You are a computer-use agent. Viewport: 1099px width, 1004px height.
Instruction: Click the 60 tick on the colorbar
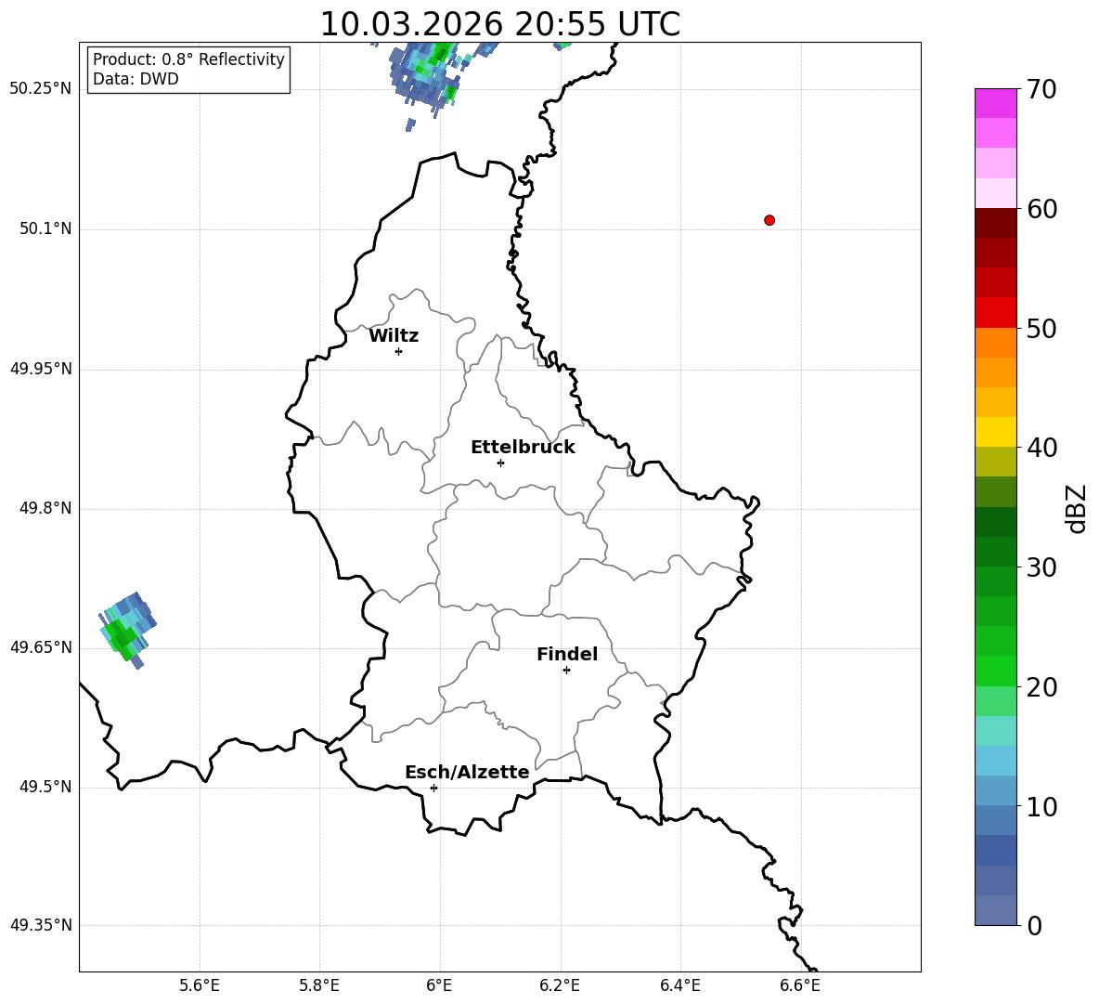(1041, 209)
